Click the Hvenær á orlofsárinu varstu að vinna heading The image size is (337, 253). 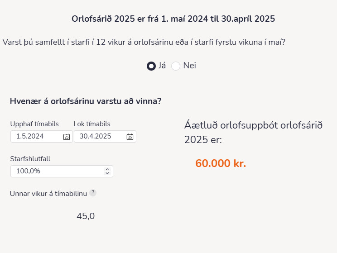[86, 101]
